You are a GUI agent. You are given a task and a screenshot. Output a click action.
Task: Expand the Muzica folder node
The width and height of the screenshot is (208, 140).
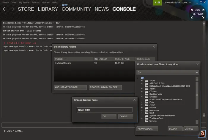tap(142, 108)
